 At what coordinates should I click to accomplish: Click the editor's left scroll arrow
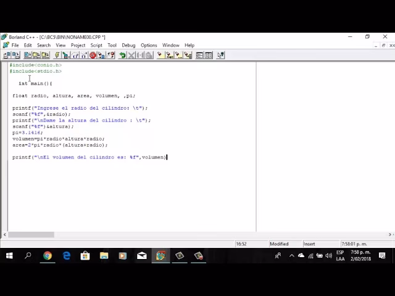tap(4, 234)
